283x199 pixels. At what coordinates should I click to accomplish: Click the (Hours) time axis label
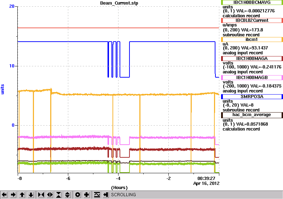[x=119, y=188]
